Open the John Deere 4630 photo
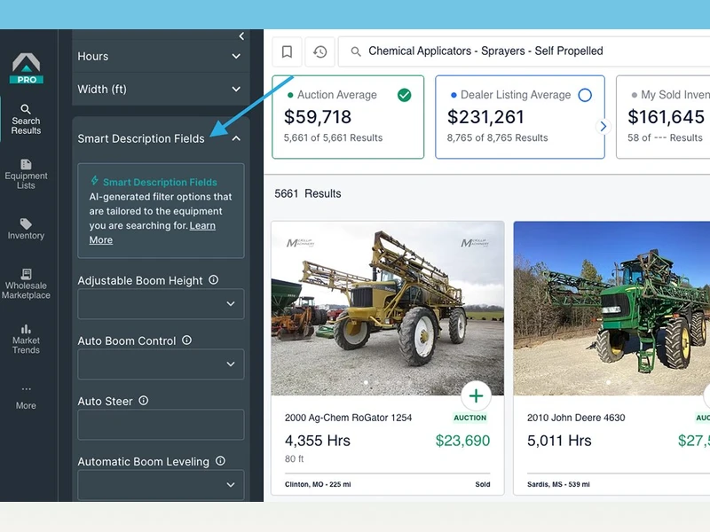This screenshot has height=532, width=710. [611, 308]
